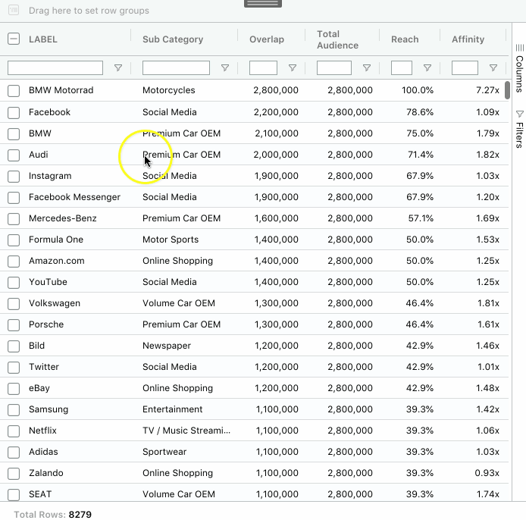Open the Columns side tab

(x=519, y=68)
